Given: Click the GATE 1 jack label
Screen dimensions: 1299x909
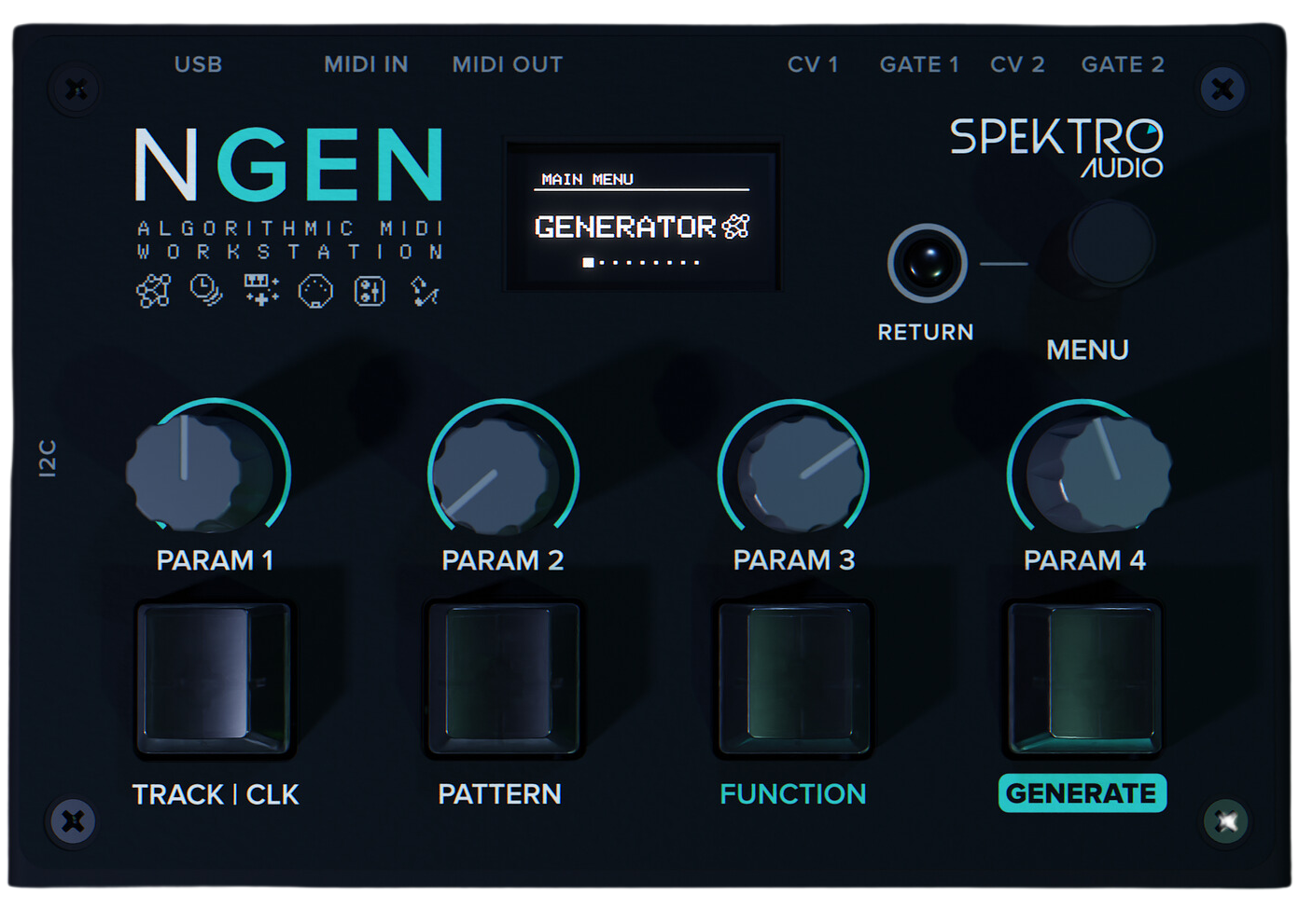Looking at the screenshot, I should click(919, 64).
